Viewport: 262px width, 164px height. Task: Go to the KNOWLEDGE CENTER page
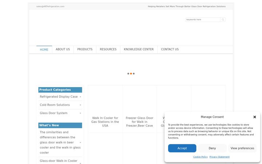[139, 49]
